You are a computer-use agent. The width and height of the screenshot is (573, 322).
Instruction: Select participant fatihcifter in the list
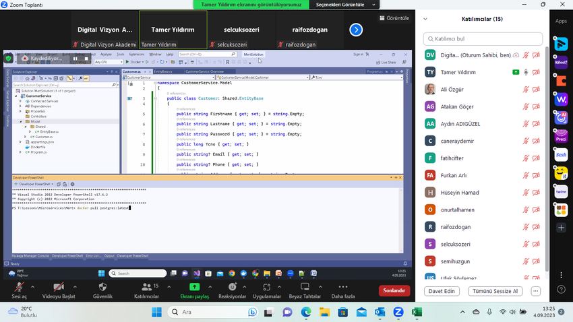click(x=483, y=158)
